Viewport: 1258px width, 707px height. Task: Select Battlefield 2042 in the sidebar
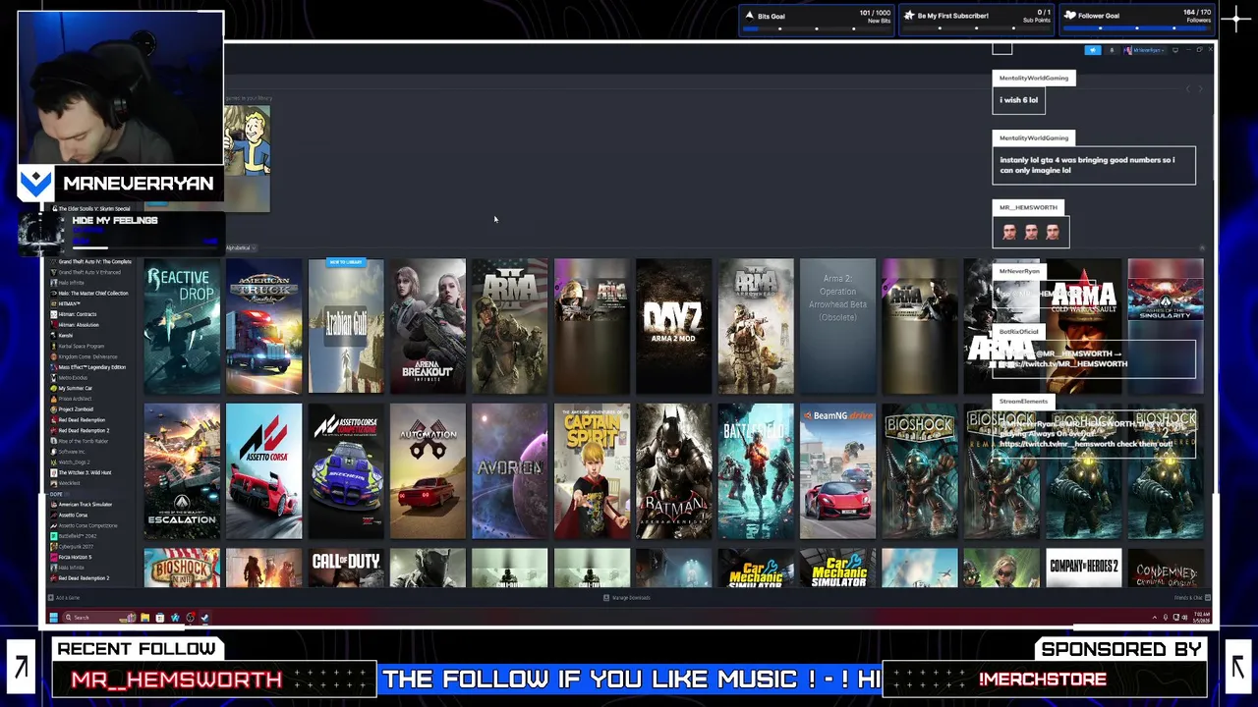click(75, 536)
